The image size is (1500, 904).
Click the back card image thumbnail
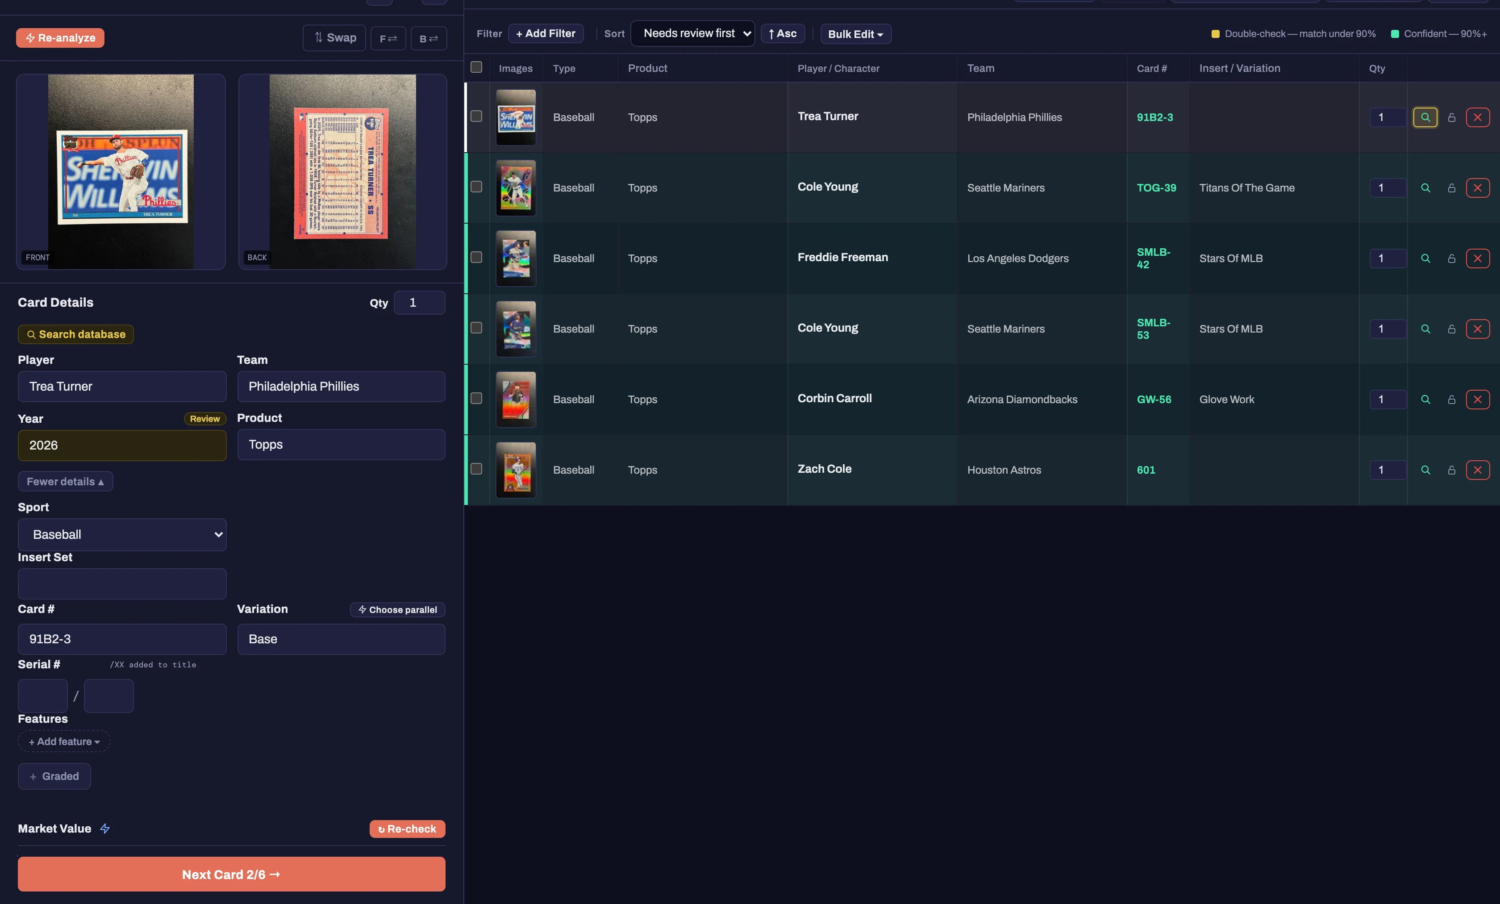(x=343, y=172)
